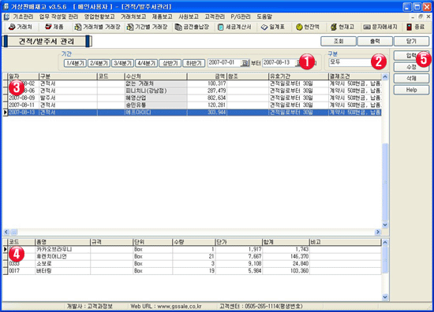Click the 수정 edit button
This screenshot has height=312, width=434.
(411, 67)
